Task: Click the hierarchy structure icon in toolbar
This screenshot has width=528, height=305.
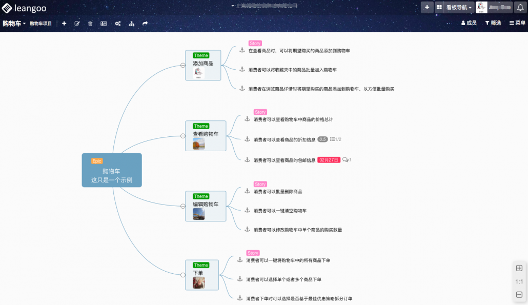Action: [x=131, y=24]
